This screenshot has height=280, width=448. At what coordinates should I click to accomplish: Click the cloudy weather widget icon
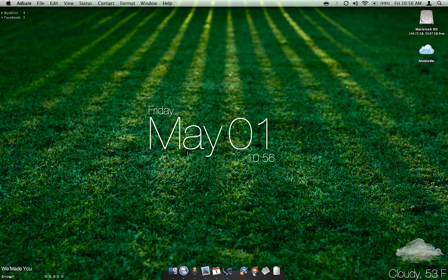point(419,251)
